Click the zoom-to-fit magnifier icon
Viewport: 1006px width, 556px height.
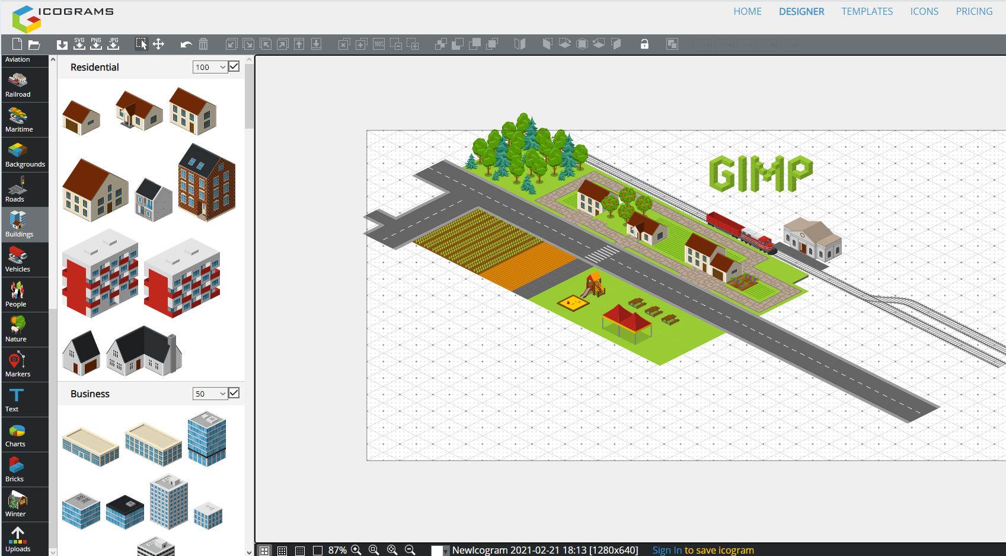(373, 549)
